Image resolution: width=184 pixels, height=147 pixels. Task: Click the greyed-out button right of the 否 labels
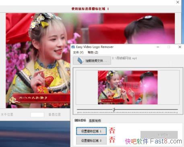pyautogui.click(x=159, y=135)
